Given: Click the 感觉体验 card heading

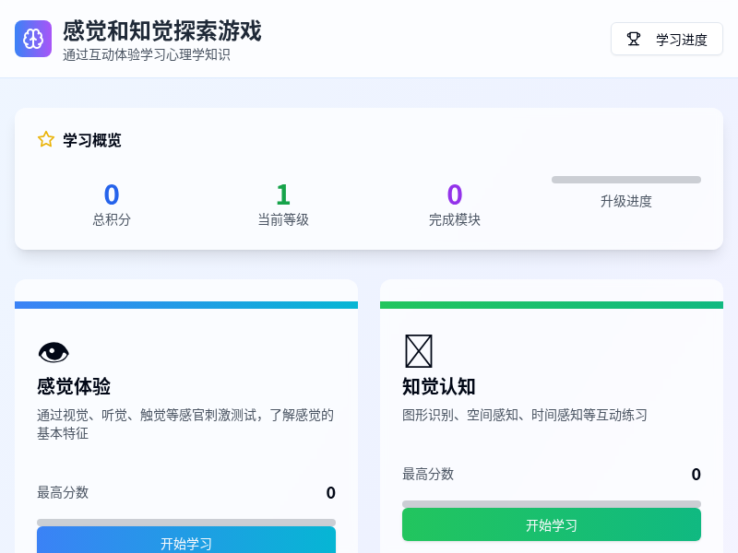Looking at the screenshot, I should (74, 386).
